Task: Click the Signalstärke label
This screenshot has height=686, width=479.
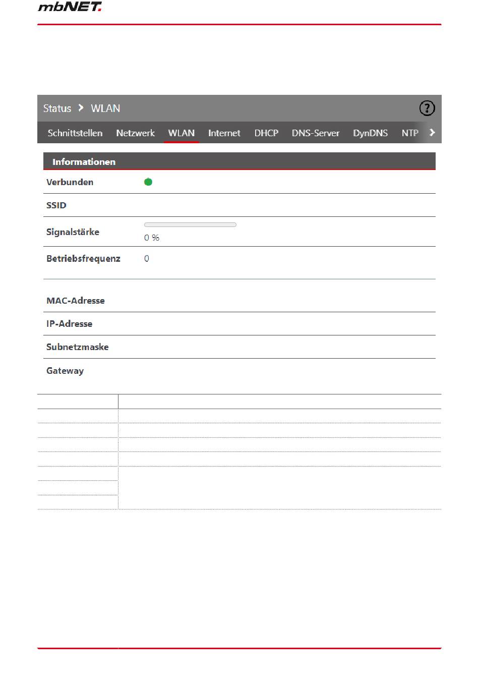Action: click(x=73, y=232)
